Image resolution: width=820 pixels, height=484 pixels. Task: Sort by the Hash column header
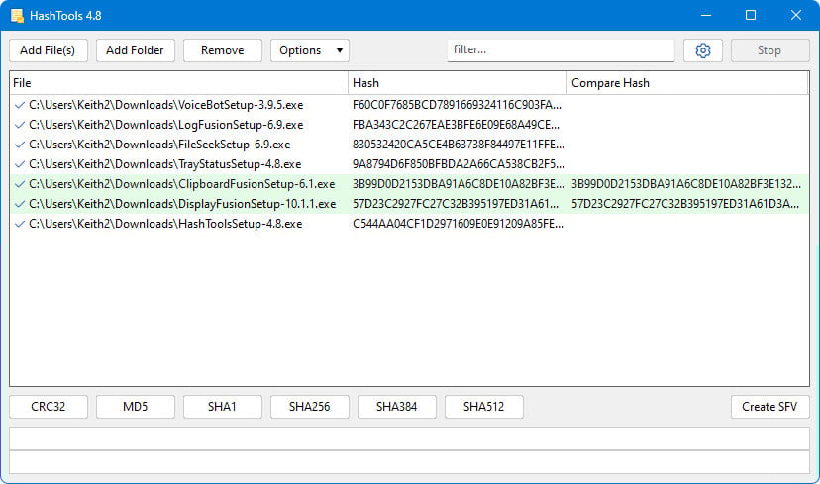coord(458,83)
